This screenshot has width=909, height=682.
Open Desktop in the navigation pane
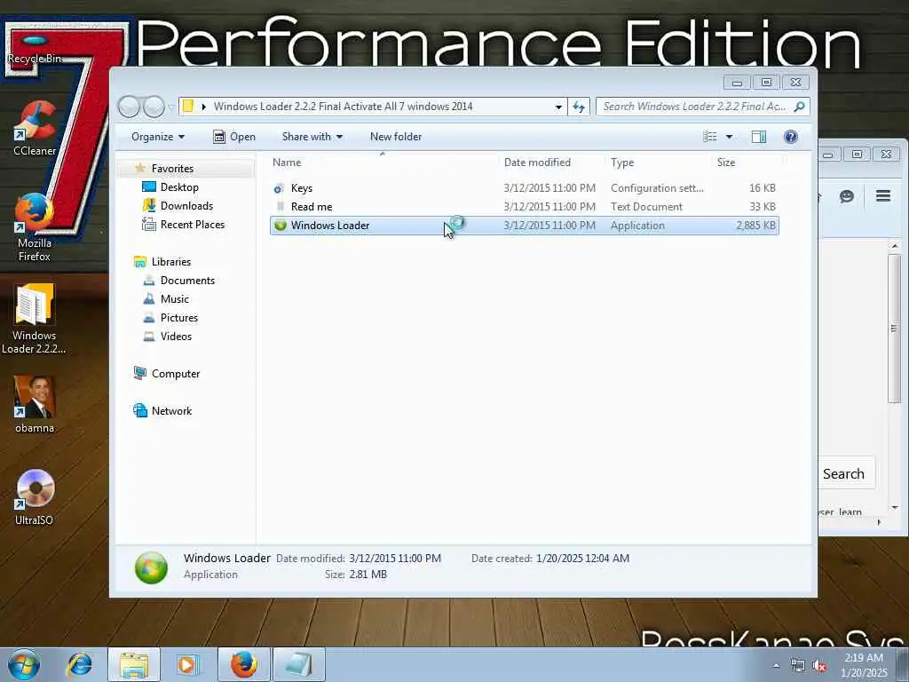[179, 187]
